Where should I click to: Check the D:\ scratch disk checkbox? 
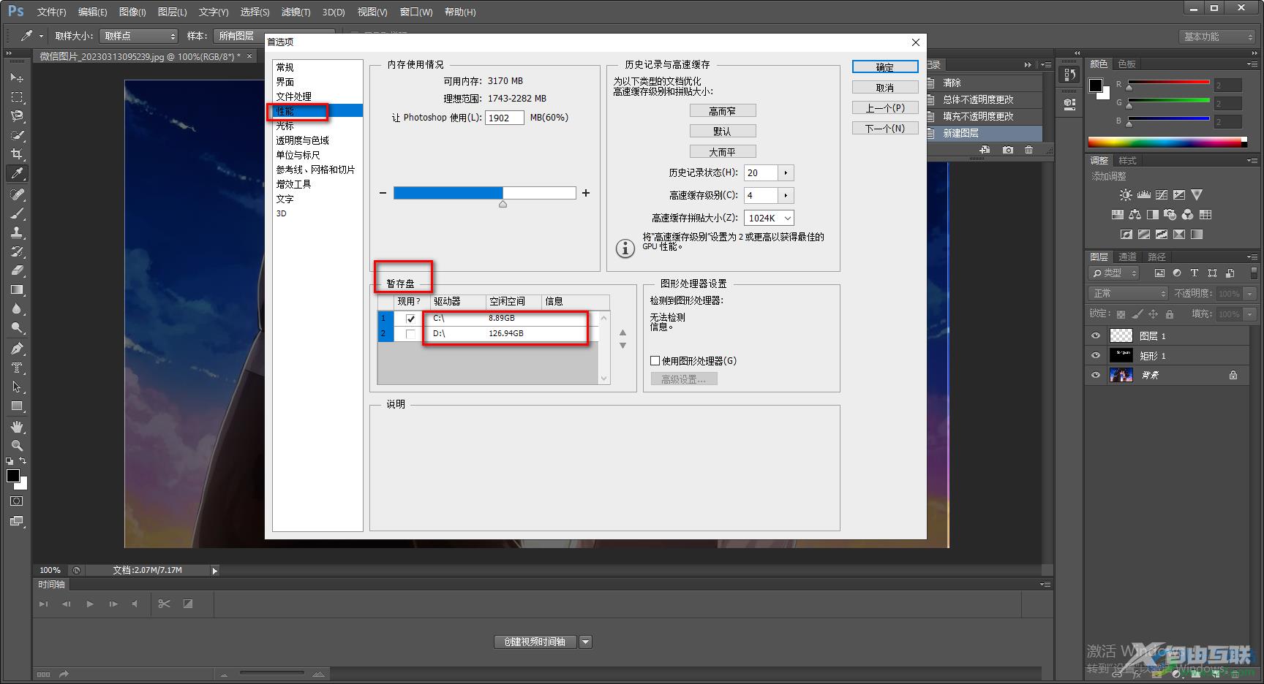pos(410,334)
